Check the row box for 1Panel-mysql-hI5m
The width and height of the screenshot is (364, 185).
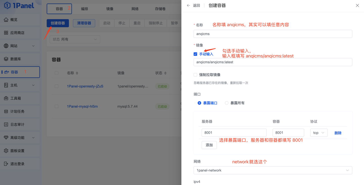pos(57,107)
